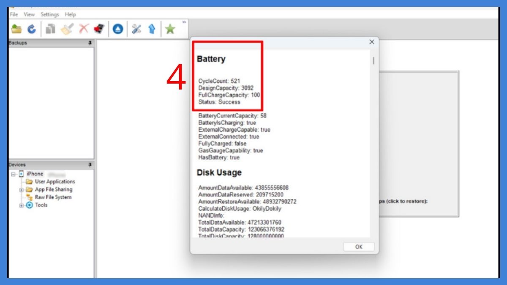Click the AmountDataReserved: 209715200 line
This screenshot has height=285, width=507.
click(241, 195)
